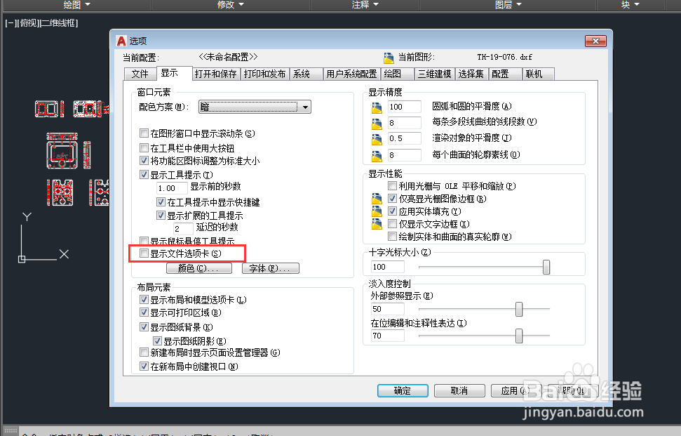Expand the 绘图 ribbon panel dropdown
This screenshot has width=681, height=436.
coord(77,4)
